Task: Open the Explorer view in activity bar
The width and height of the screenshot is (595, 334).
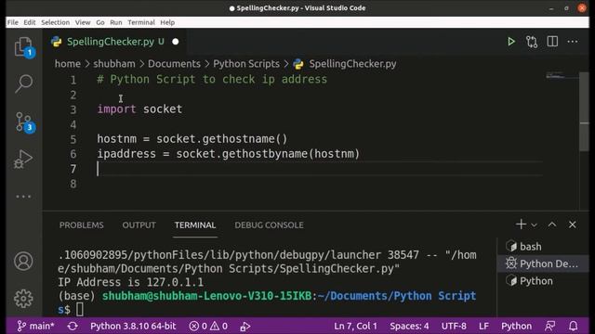Action: coord(23,47)
